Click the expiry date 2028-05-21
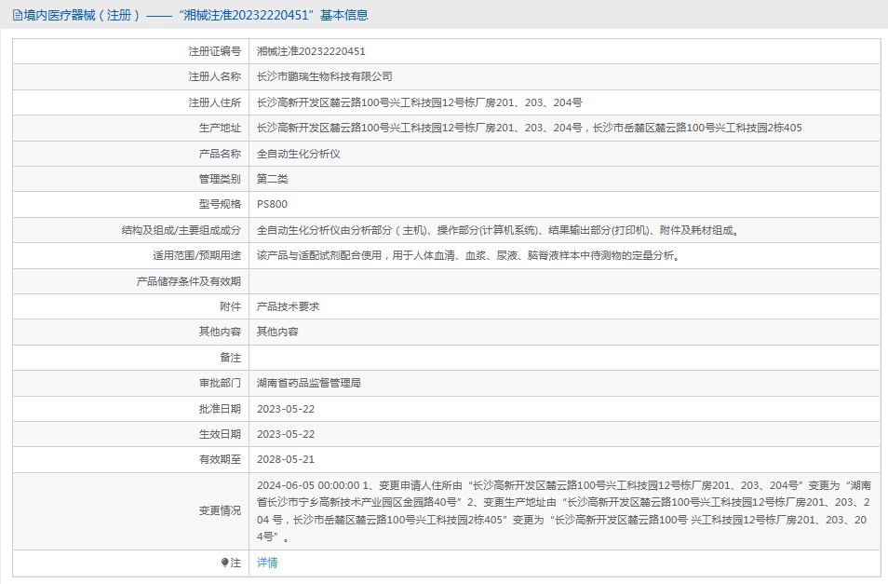888x584 pixels. point(286,459)
